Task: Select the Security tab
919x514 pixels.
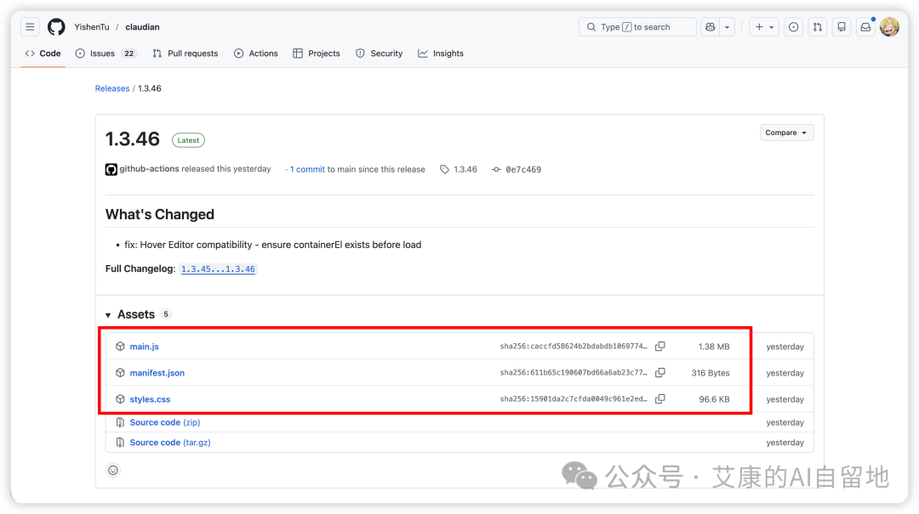Action: point(380,54)
